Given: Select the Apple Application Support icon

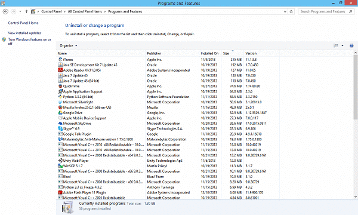Looking at the screenshot, I should pyautogui.click(x=60, y=91).
